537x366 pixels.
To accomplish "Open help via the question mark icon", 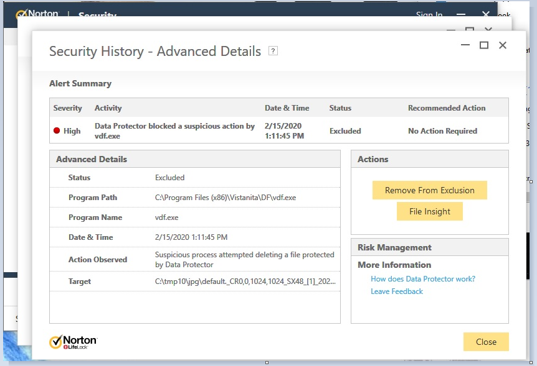I will click(x=273, y=51).
